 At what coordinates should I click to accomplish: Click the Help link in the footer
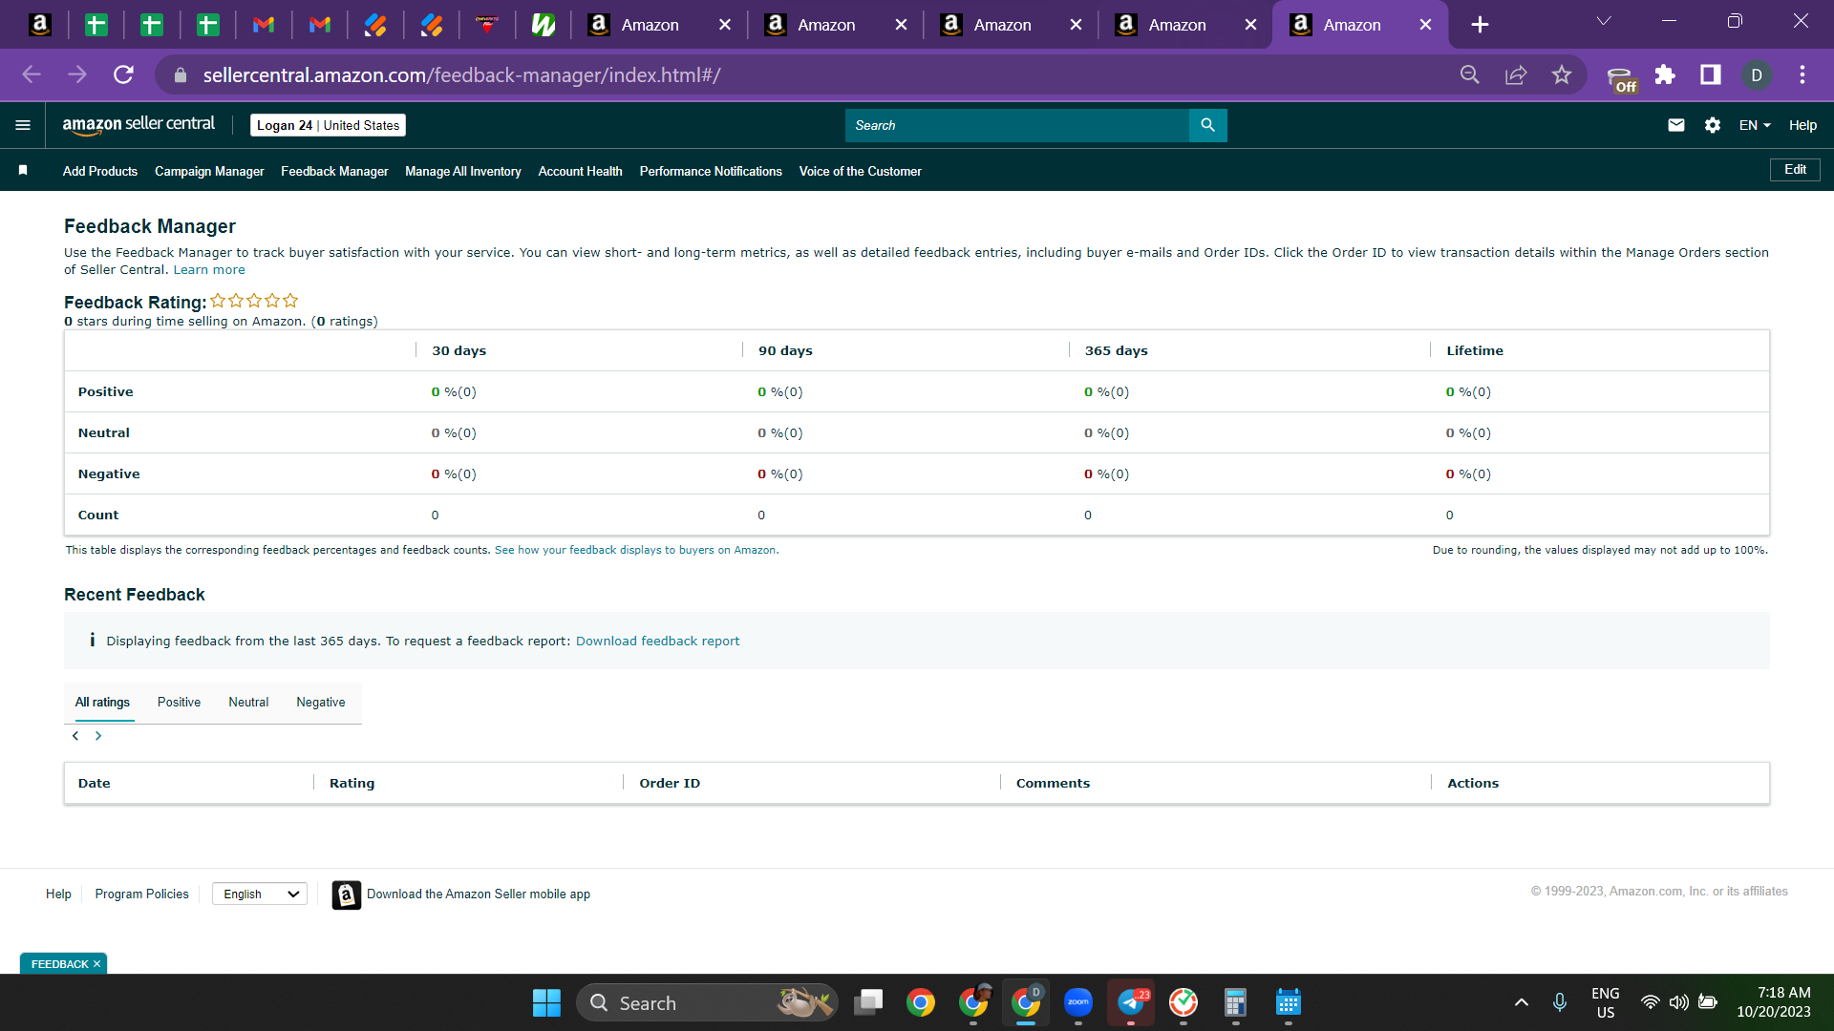58,894
